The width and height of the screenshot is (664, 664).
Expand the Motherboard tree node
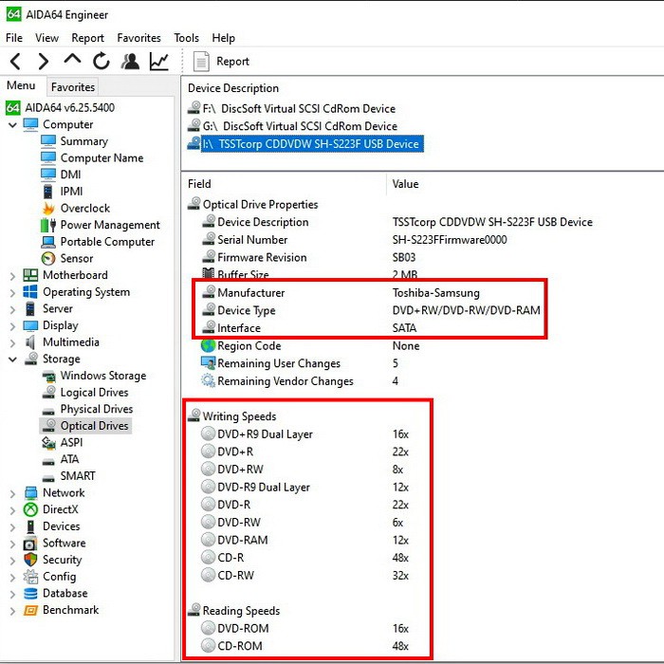pos(12,276)
